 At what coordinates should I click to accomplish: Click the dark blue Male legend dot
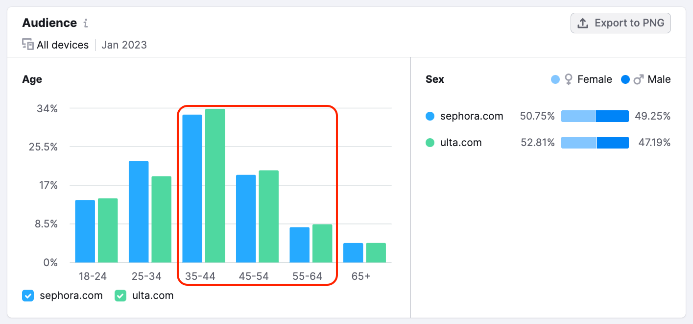click(x=625, y=79)
